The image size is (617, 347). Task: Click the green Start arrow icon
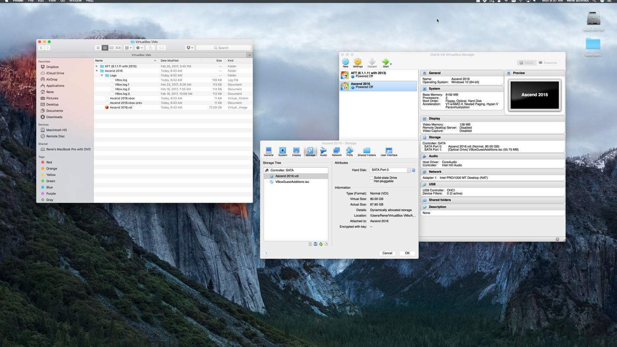pyautogui.click(x=386, y=63)
